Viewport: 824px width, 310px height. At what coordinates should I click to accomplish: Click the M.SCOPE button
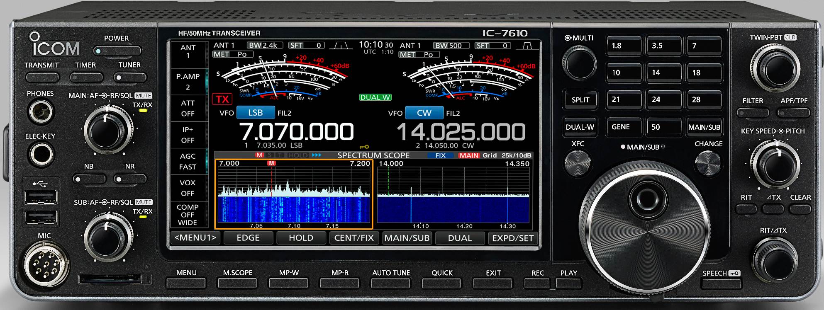238,283
